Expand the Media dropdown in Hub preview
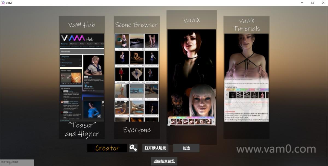 point(83,44)
